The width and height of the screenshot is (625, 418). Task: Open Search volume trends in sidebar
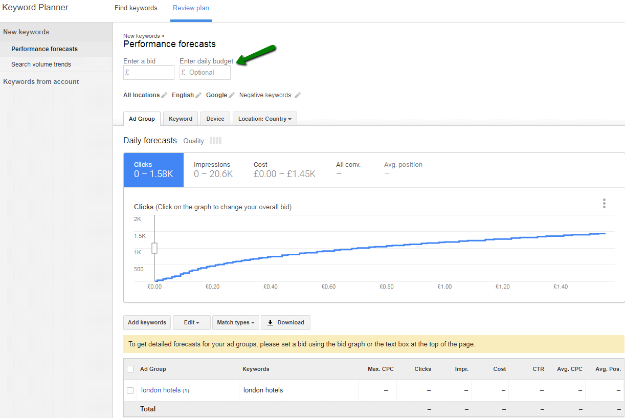41,64
